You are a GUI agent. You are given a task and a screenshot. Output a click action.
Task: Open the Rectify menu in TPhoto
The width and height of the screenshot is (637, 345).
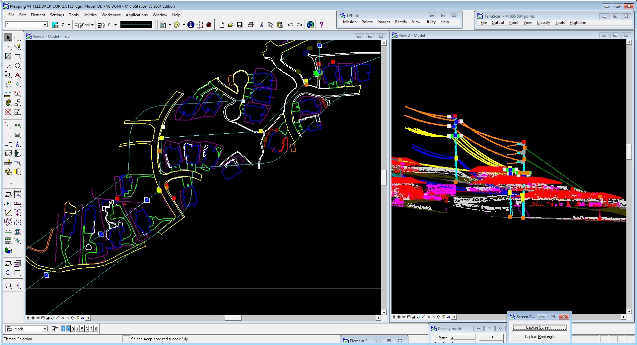[401, 22]
